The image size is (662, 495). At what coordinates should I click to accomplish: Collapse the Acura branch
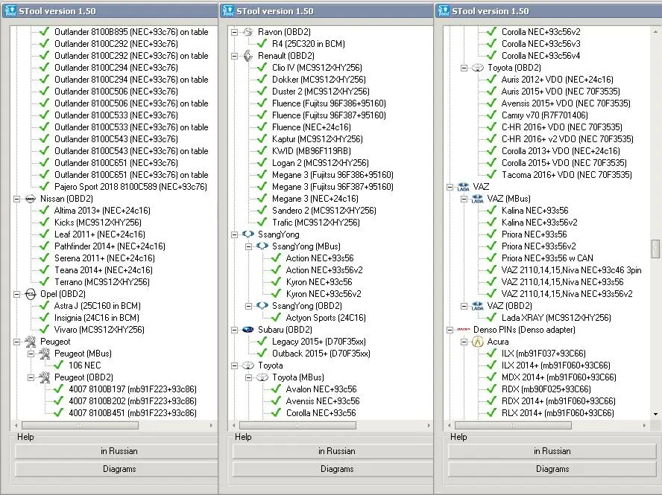point(464,342)
